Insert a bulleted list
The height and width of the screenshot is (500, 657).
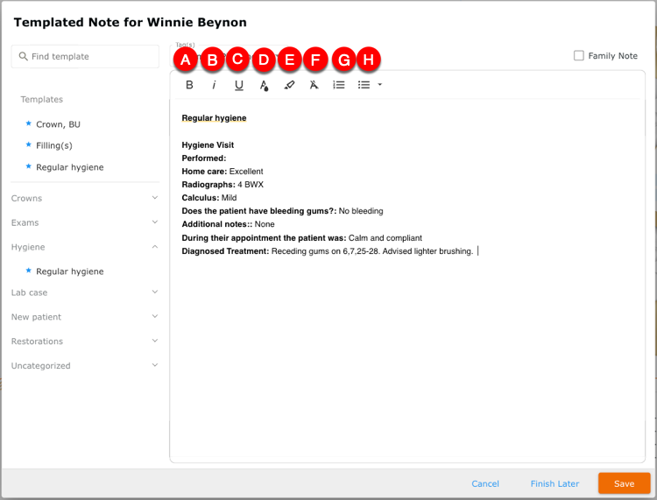coord(364,85)
